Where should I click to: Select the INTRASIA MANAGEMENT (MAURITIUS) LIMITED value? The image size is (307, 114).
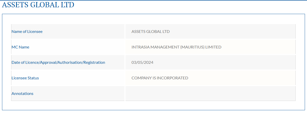point(176,47)
